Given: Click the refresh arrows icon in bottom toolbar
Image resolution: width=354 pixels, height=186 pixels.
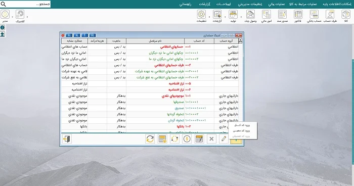Looking at the screenshot, I should (150, 139).
